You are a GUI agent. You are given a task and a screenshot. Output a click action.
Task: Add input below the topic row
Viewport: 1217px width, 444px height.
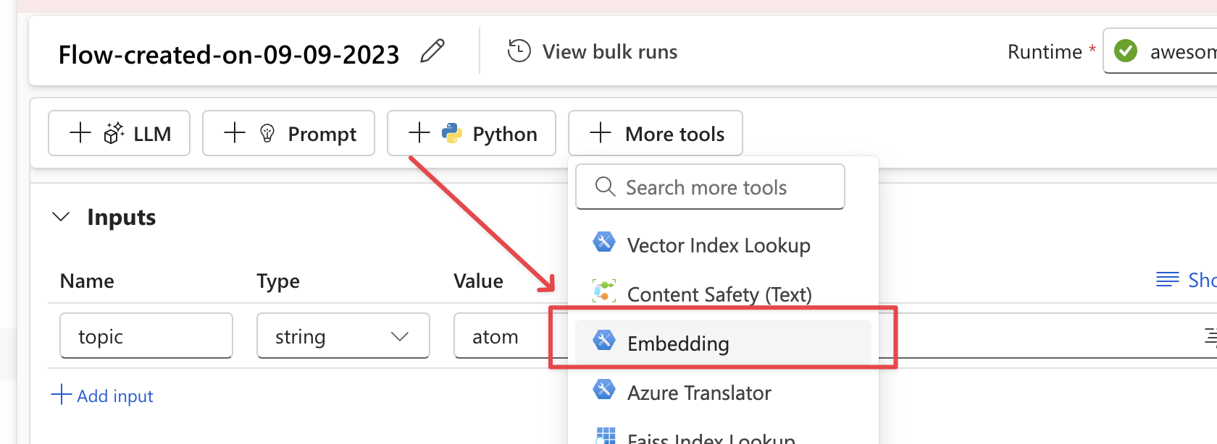coord(102,396)
